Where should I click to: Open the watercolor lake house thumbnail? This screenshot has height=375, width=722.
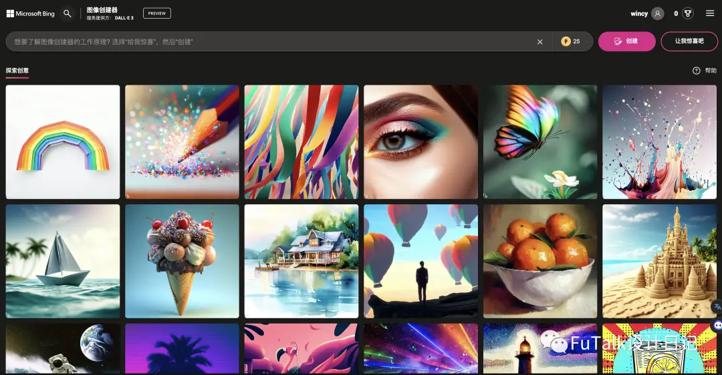(x=301, y=261)
